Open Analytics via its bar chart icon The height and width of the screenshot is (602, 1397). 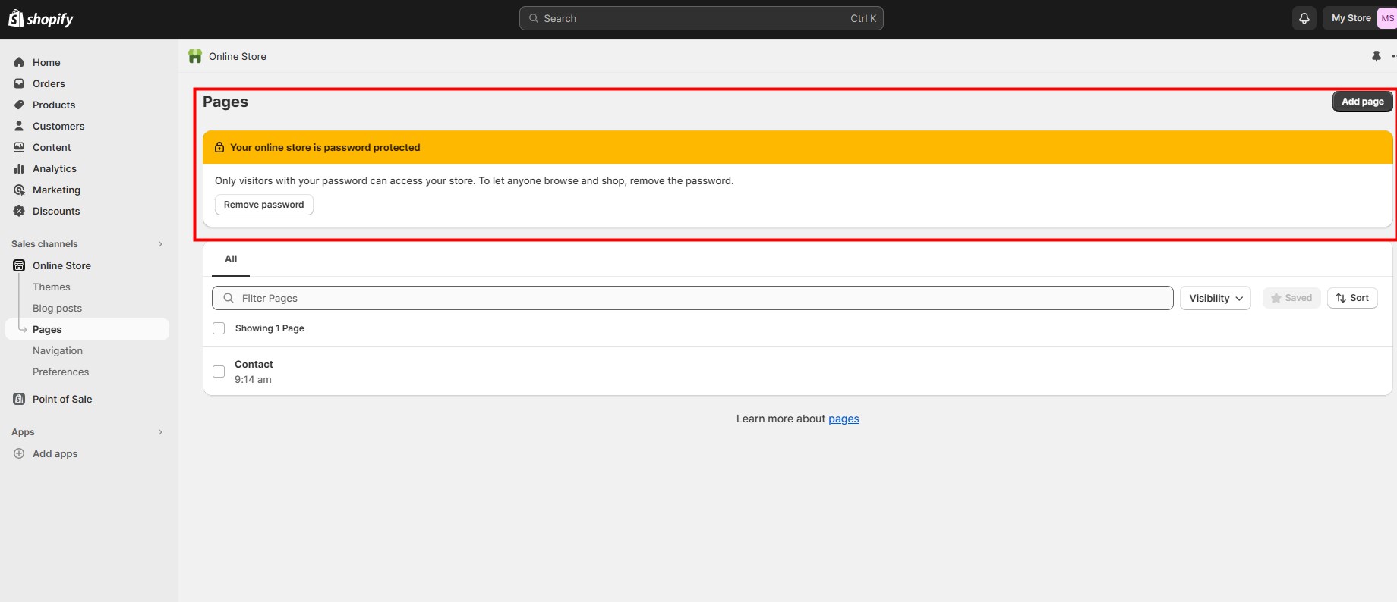(x=19, y=168)
